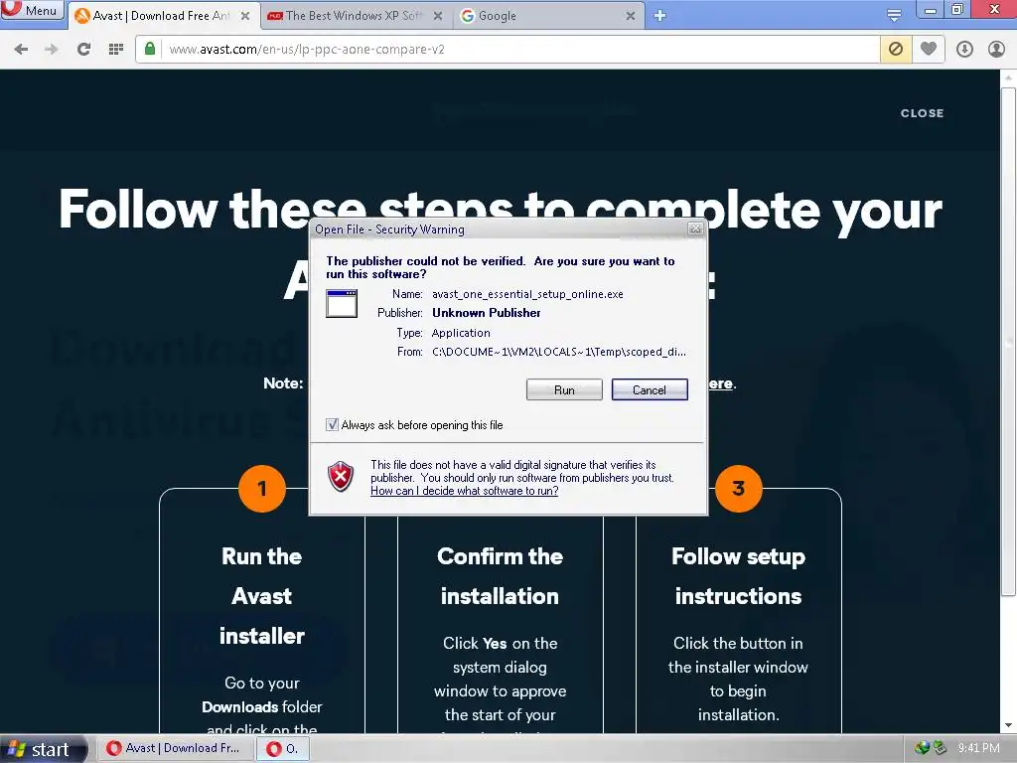
Task: Bookmark page with the heart icon
Action: 929,49
